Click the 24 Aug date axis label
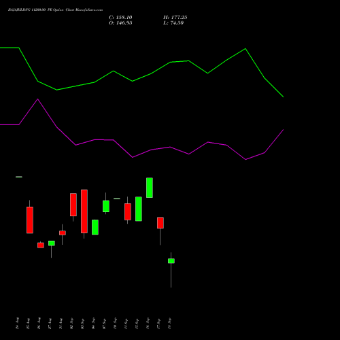The height and width of the screenshot is (340, 340). [x=18, y=324]
